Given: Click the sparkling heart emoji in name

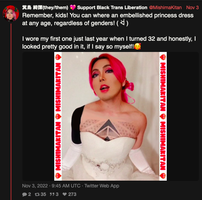Looking at the screenshot, I should [73, 7].
